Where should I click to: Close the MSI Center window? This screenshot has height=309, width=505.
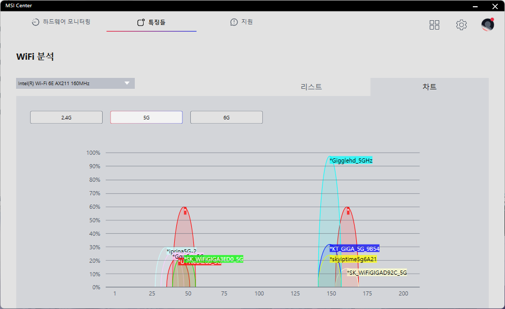click(x=495, y=6)
